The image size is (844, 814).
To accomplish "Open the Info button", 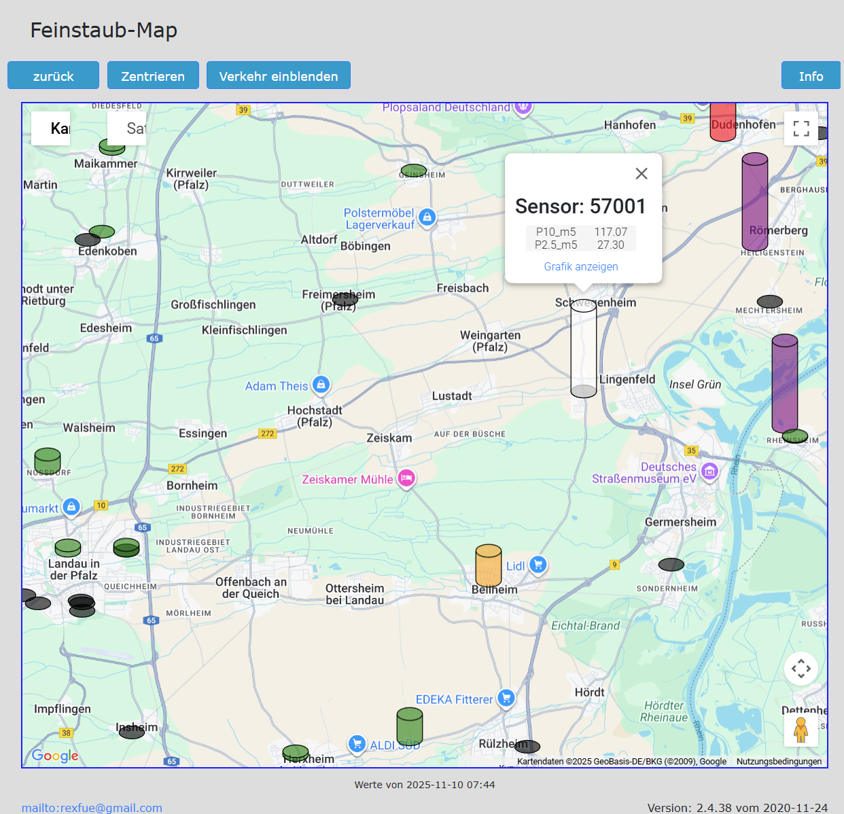I will 810,75.
